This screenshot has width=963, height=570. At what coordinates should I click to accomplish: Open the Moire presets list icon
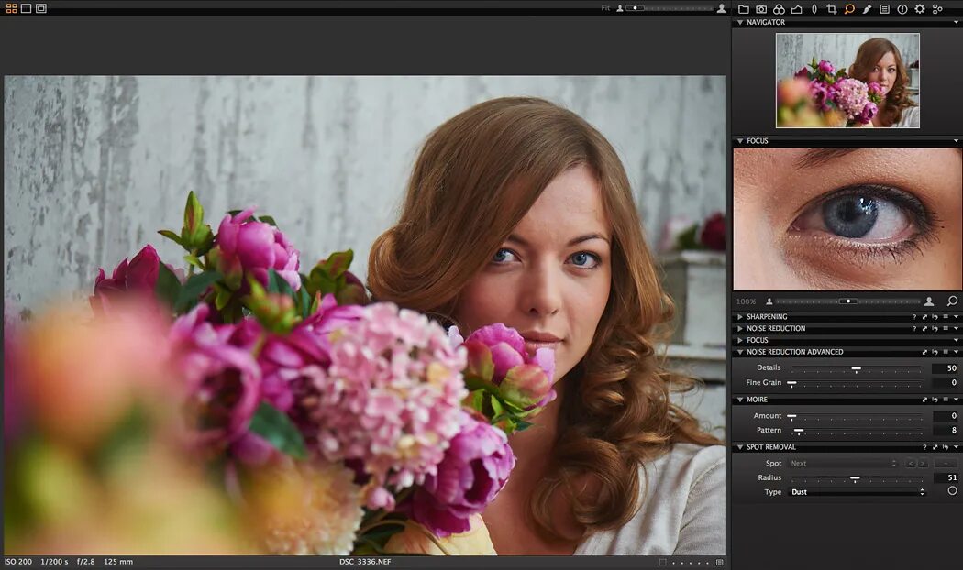click(x=946, y=400)
